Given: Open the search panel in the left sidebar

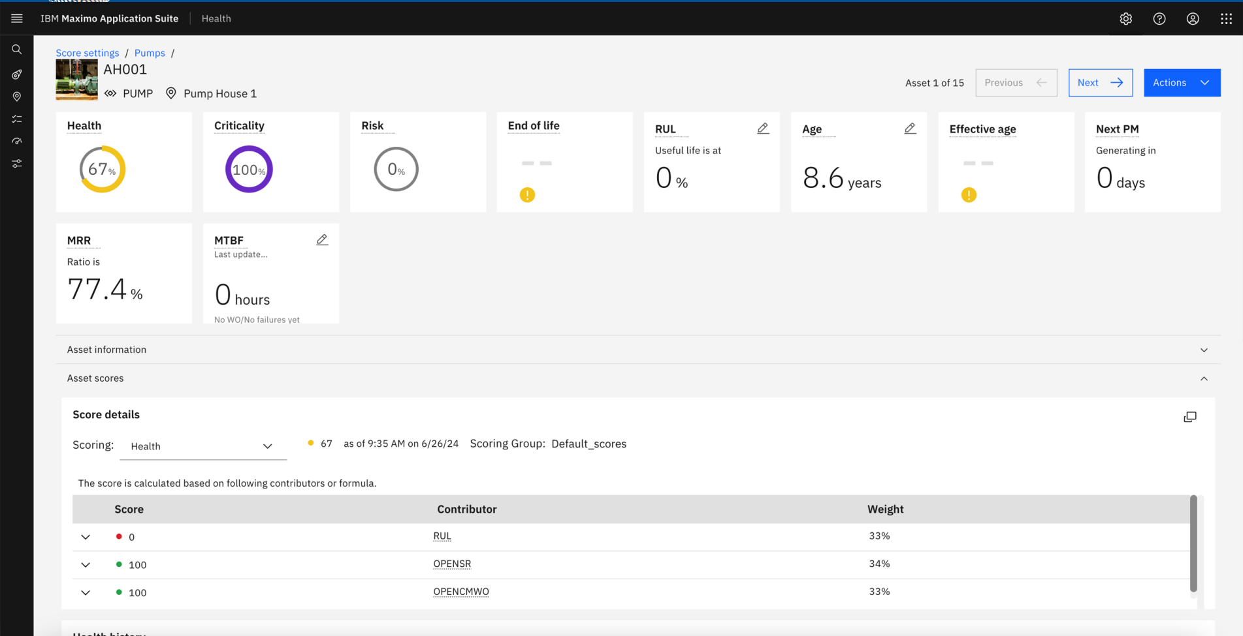Looking at the screenshot, I should coord(16,48).
